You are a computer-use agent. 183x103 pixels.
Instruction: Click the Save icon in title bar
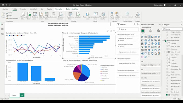(3, 5)
